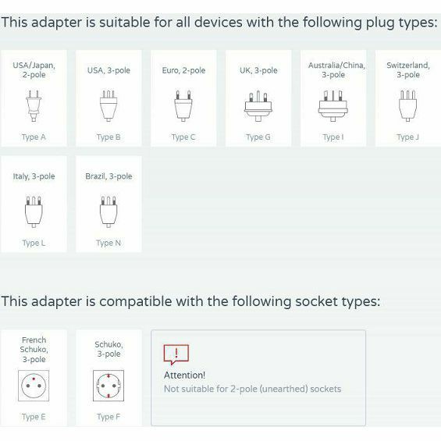The height and width of the screenshot is (441, 441).
Task: Select the UK 3-pole Type G plug icon
Action: [258, 105]
